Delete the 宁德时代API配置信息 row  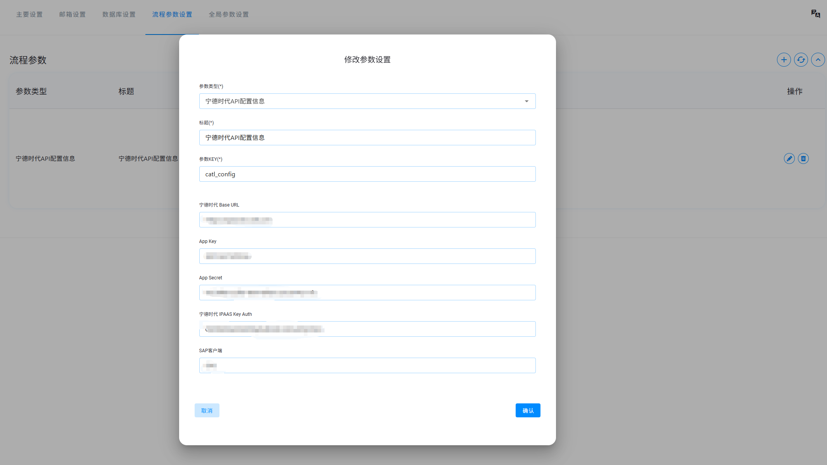pos(803,158)
